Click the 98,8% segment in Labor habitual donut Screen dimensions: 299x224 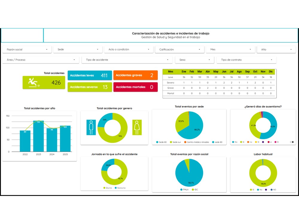point(263,184)
